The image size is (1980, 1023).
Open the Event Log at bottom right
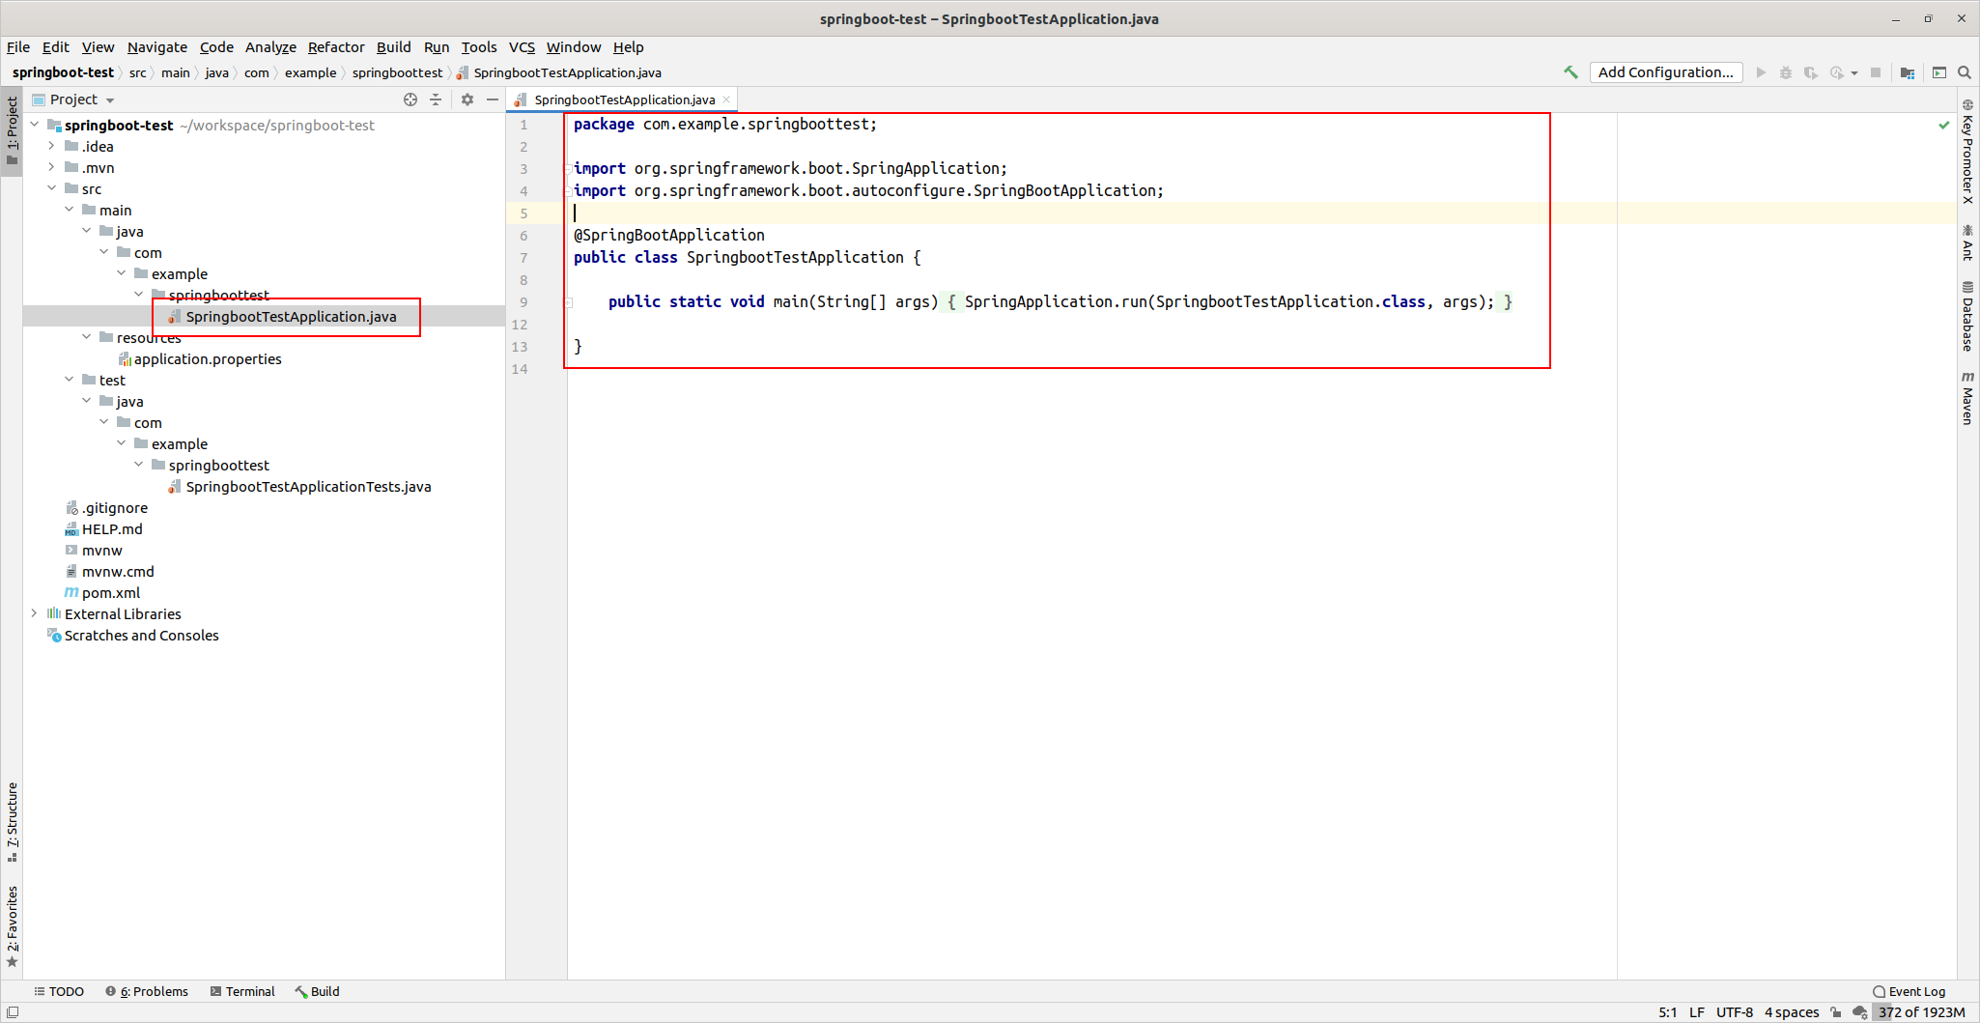coord(1909,991)
